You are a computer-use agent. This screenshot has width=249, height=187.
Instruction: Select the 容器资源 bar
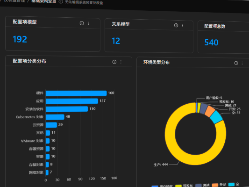coord(48,149)
